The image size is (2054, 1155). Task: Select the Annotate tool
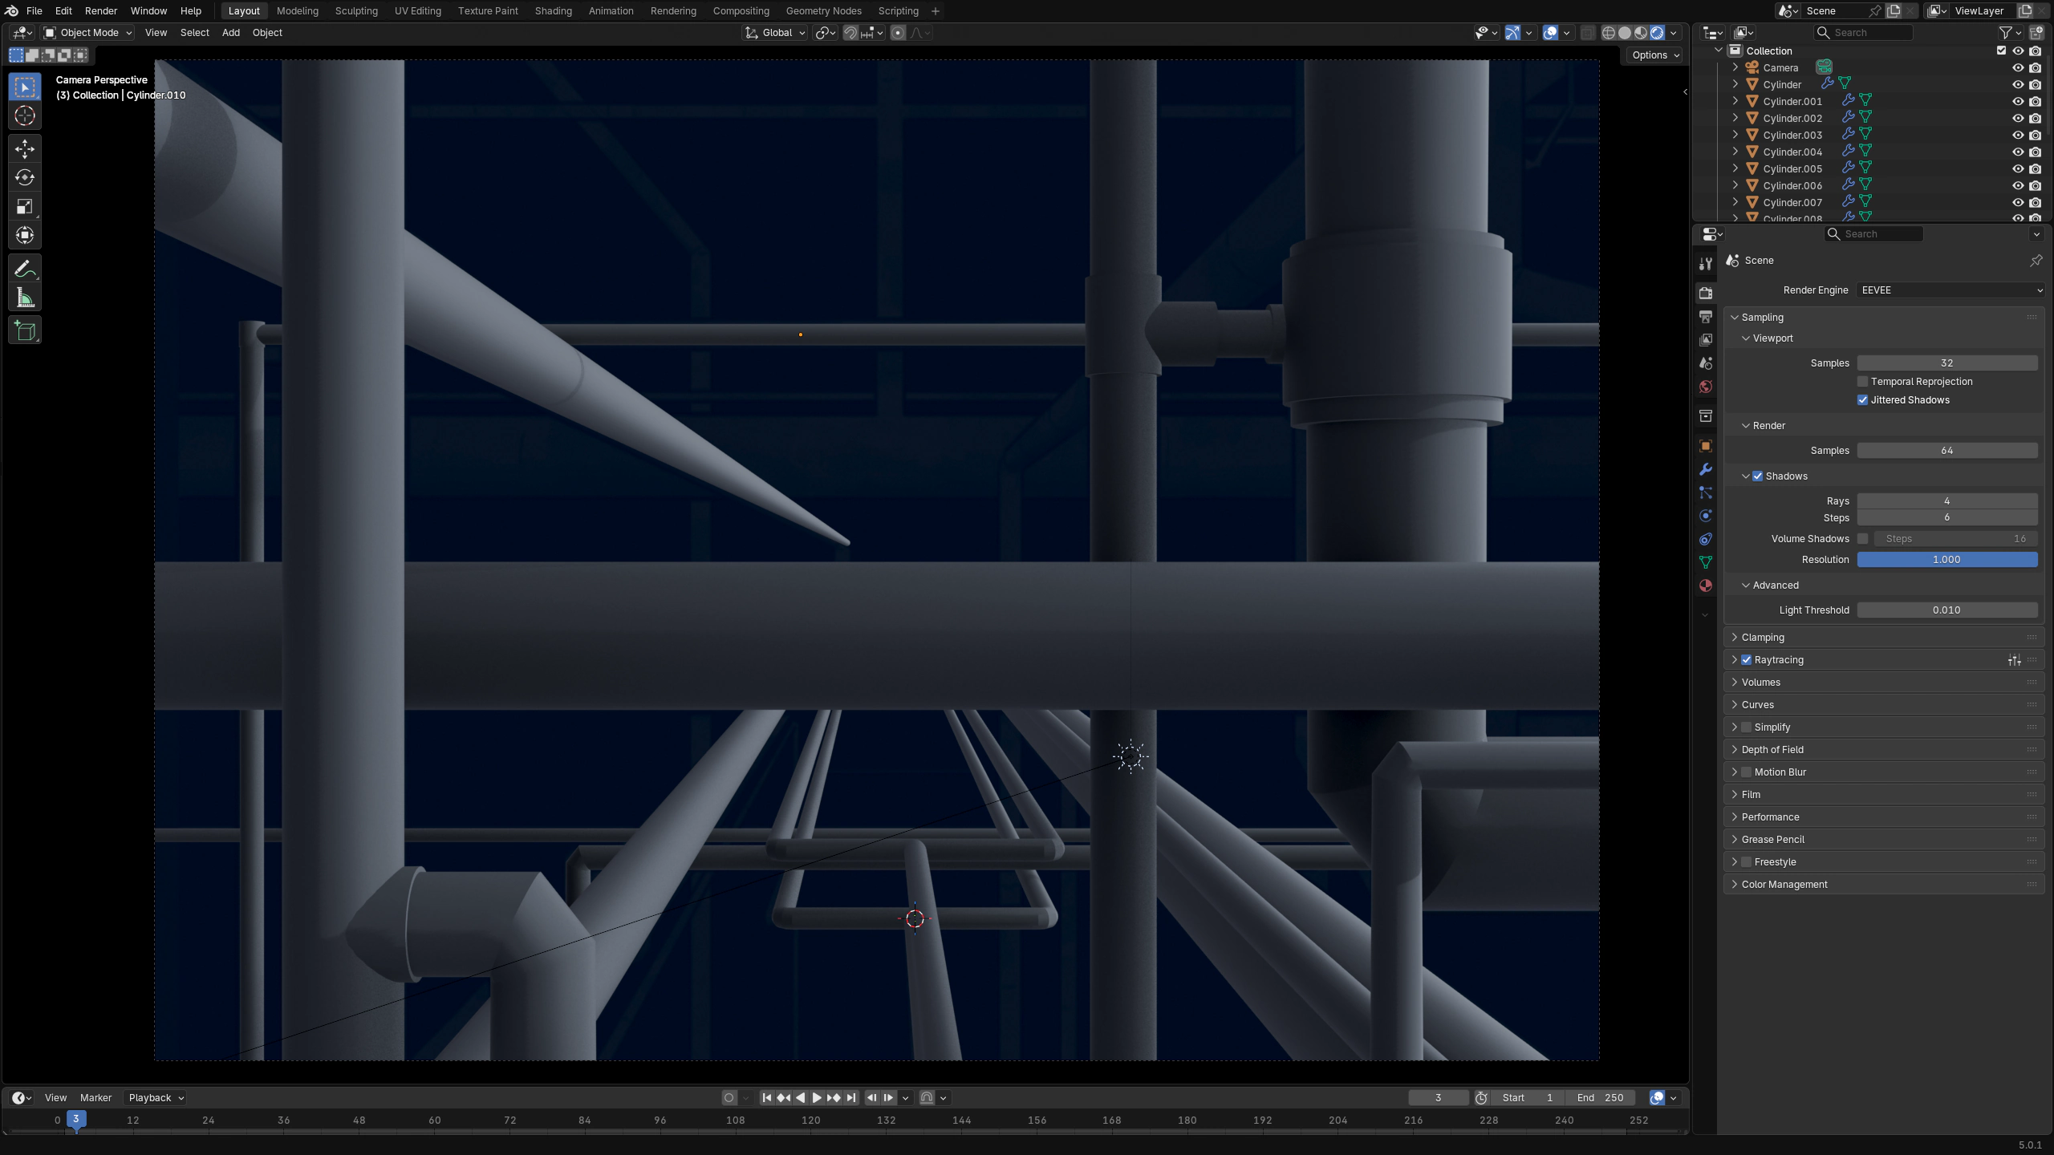pyautogui.click(x=24, y=268)
